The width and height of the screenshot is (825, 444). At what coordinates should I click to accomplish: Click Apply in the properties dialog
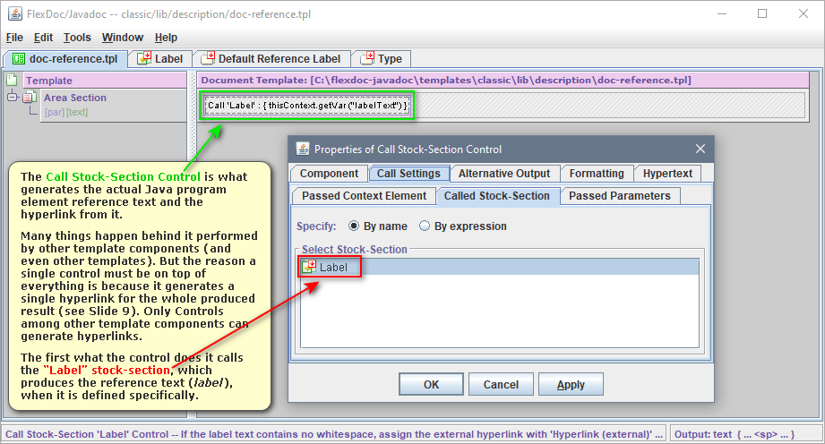click(x=571, y=385)
